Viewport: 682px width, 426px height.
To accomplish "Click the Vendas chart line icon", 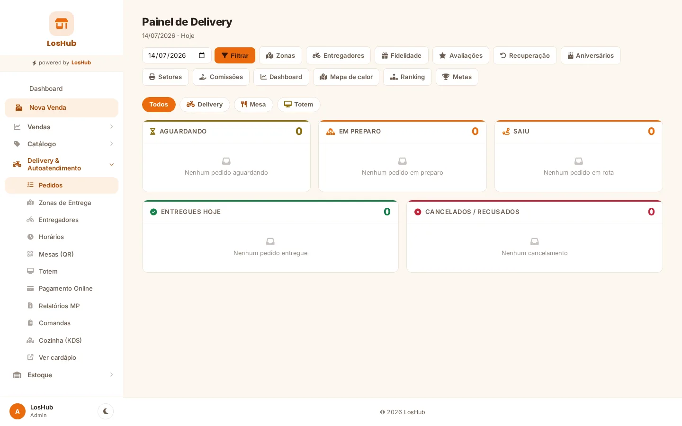I will pyautogui.click(x=17, y=126).
